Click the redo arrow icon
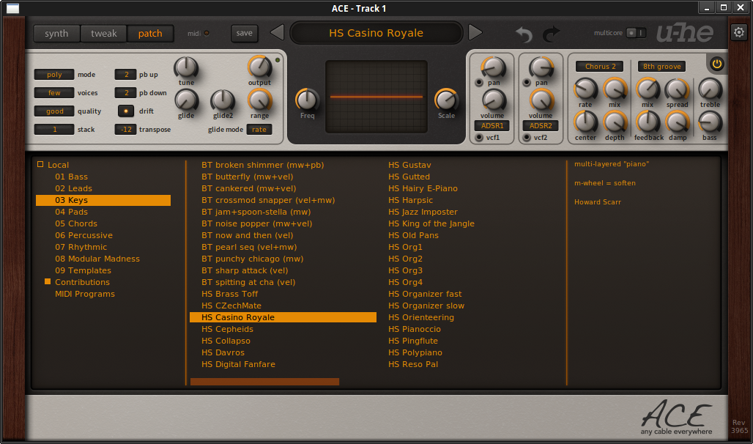This screenshot has height=444, width=753. [x=552, y=34]
